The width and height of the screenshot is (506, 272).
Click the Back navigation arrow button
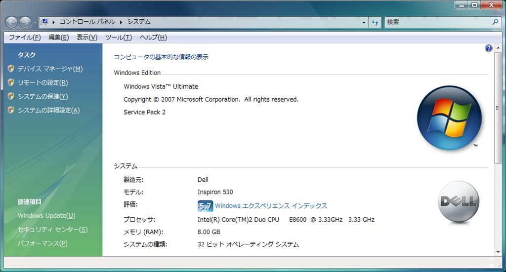(x=12, y=22)
